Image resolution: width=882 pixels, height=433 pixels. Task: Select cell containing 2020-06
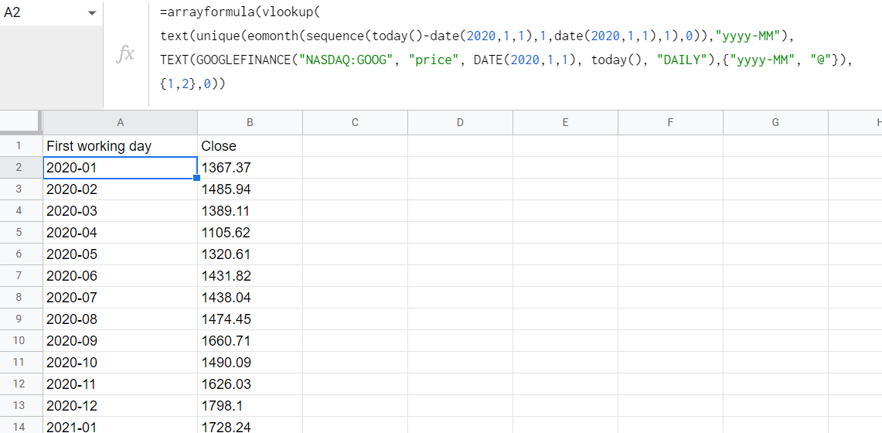(x=121, y=275)
